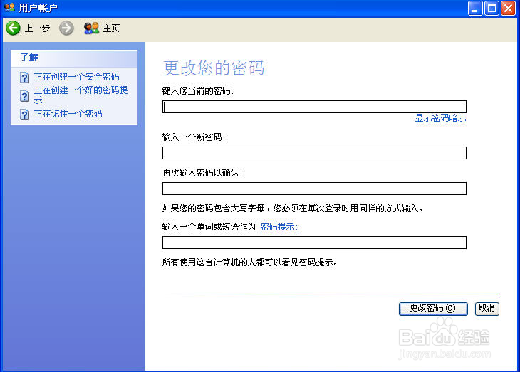Click the 键入您当前的密码 label
Image resolution: width=520 pixels, height=372 pixels.
click(x=198, y=91)
